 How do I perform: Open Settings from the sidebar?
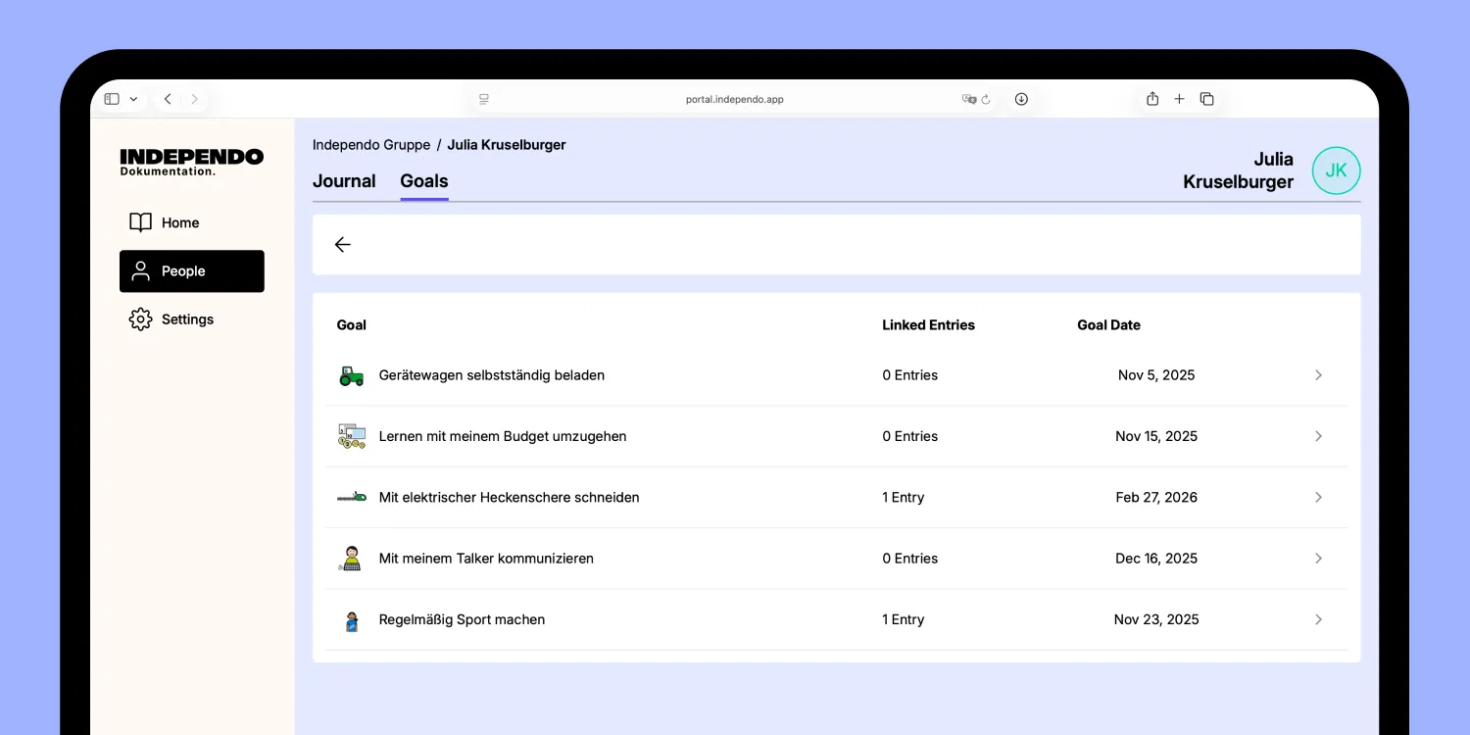point(186,319)
